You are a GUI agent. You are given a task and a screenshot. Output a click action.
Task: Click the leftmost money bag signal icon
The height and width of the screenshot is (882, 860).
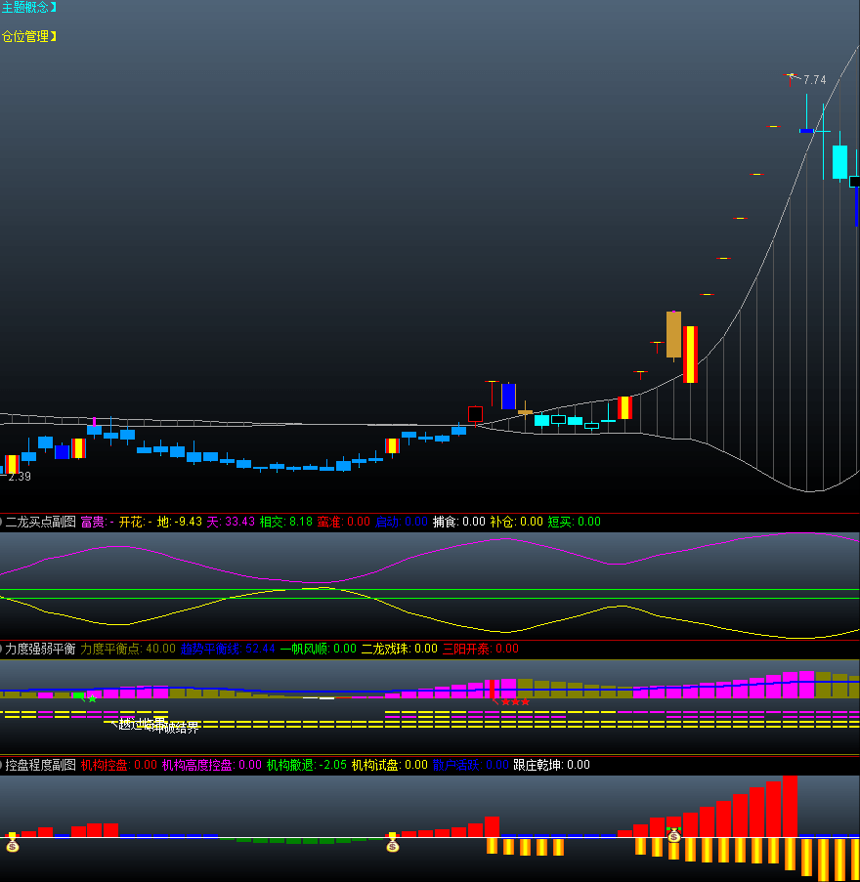[x=12, y=845]
